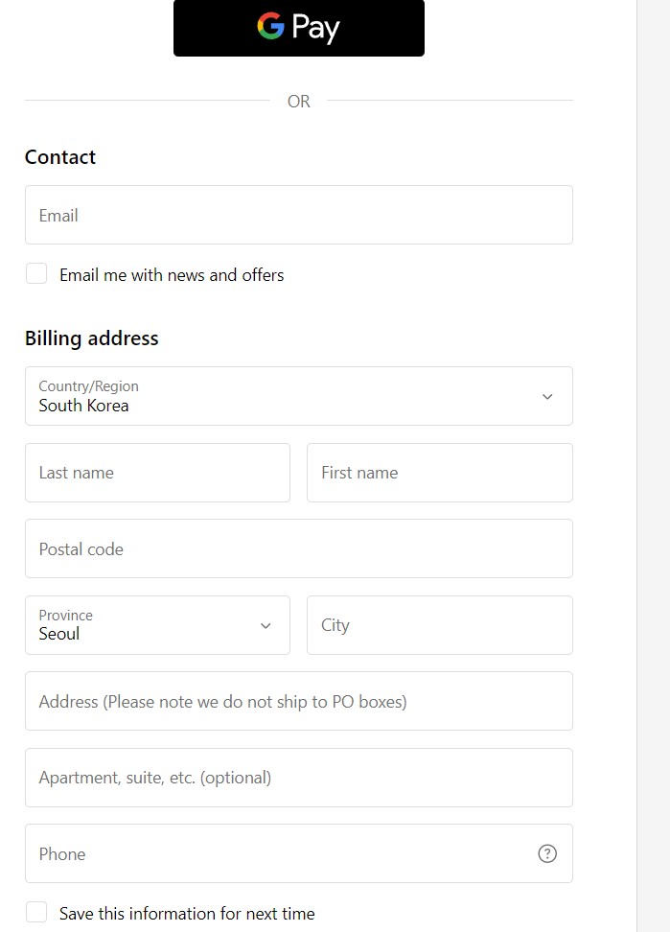Click the Email me with news label

click(x=172, y=275)
